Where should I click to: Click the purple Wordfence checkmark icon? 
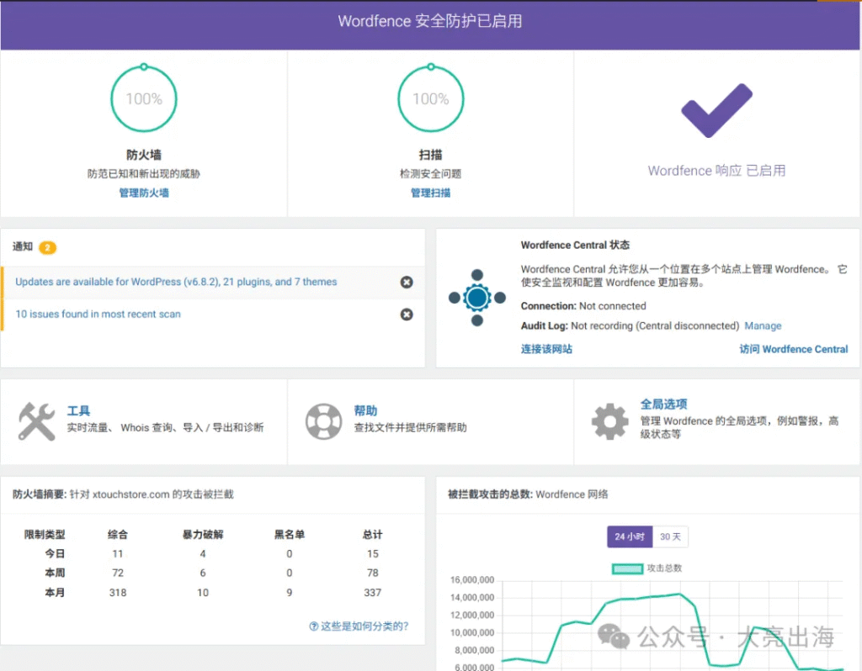pos(716,110)
